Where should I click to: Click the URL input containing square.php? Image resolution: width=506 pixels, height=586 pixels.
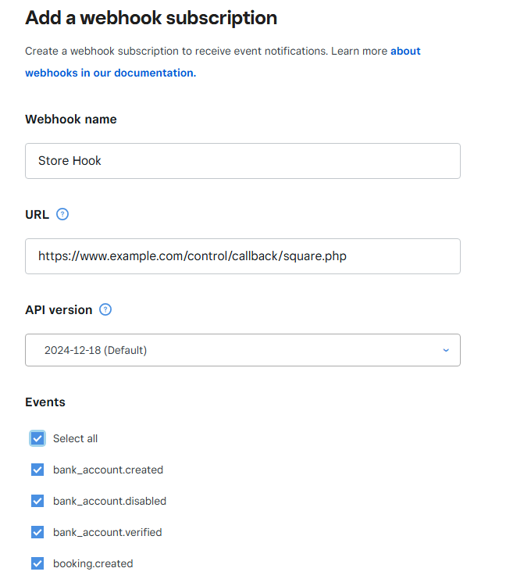click(x=243, y=256)
